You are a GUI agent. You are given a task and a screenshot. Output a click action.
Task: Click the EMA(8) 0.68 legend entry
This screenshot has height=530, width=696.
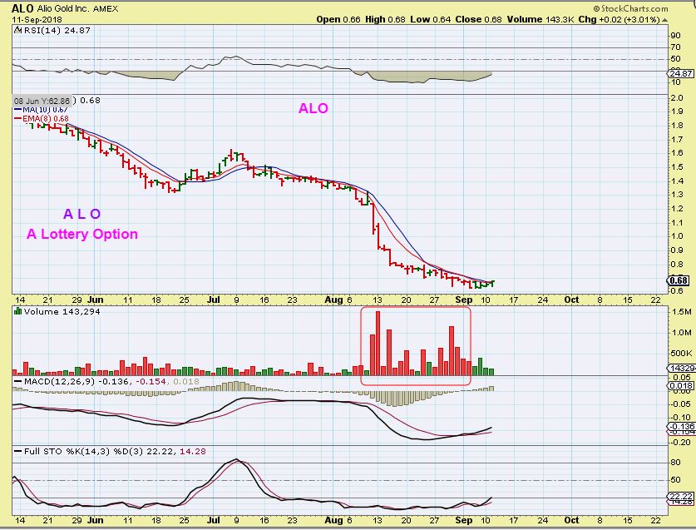point(45,119)
